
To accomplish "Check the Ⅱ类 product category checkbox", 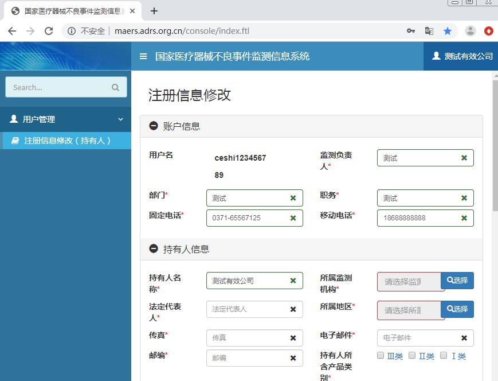I will (x=412, y=356).
